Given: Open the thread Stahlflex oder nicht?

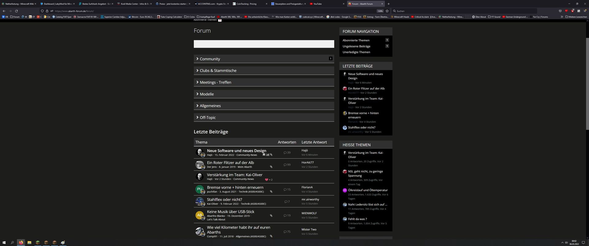Looking at the screenshot, I should pos(224,199).
